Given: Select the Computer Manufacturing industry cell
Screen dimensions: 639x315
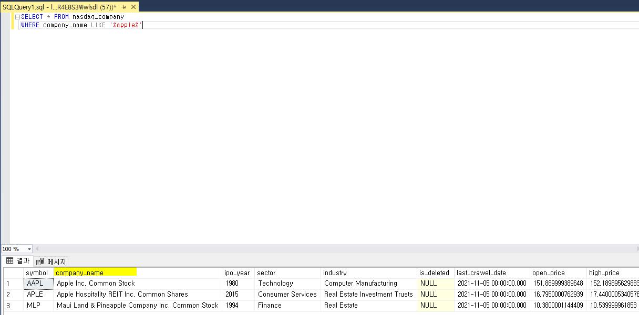Looking at the screenshot, I should (x=369, y=284).
